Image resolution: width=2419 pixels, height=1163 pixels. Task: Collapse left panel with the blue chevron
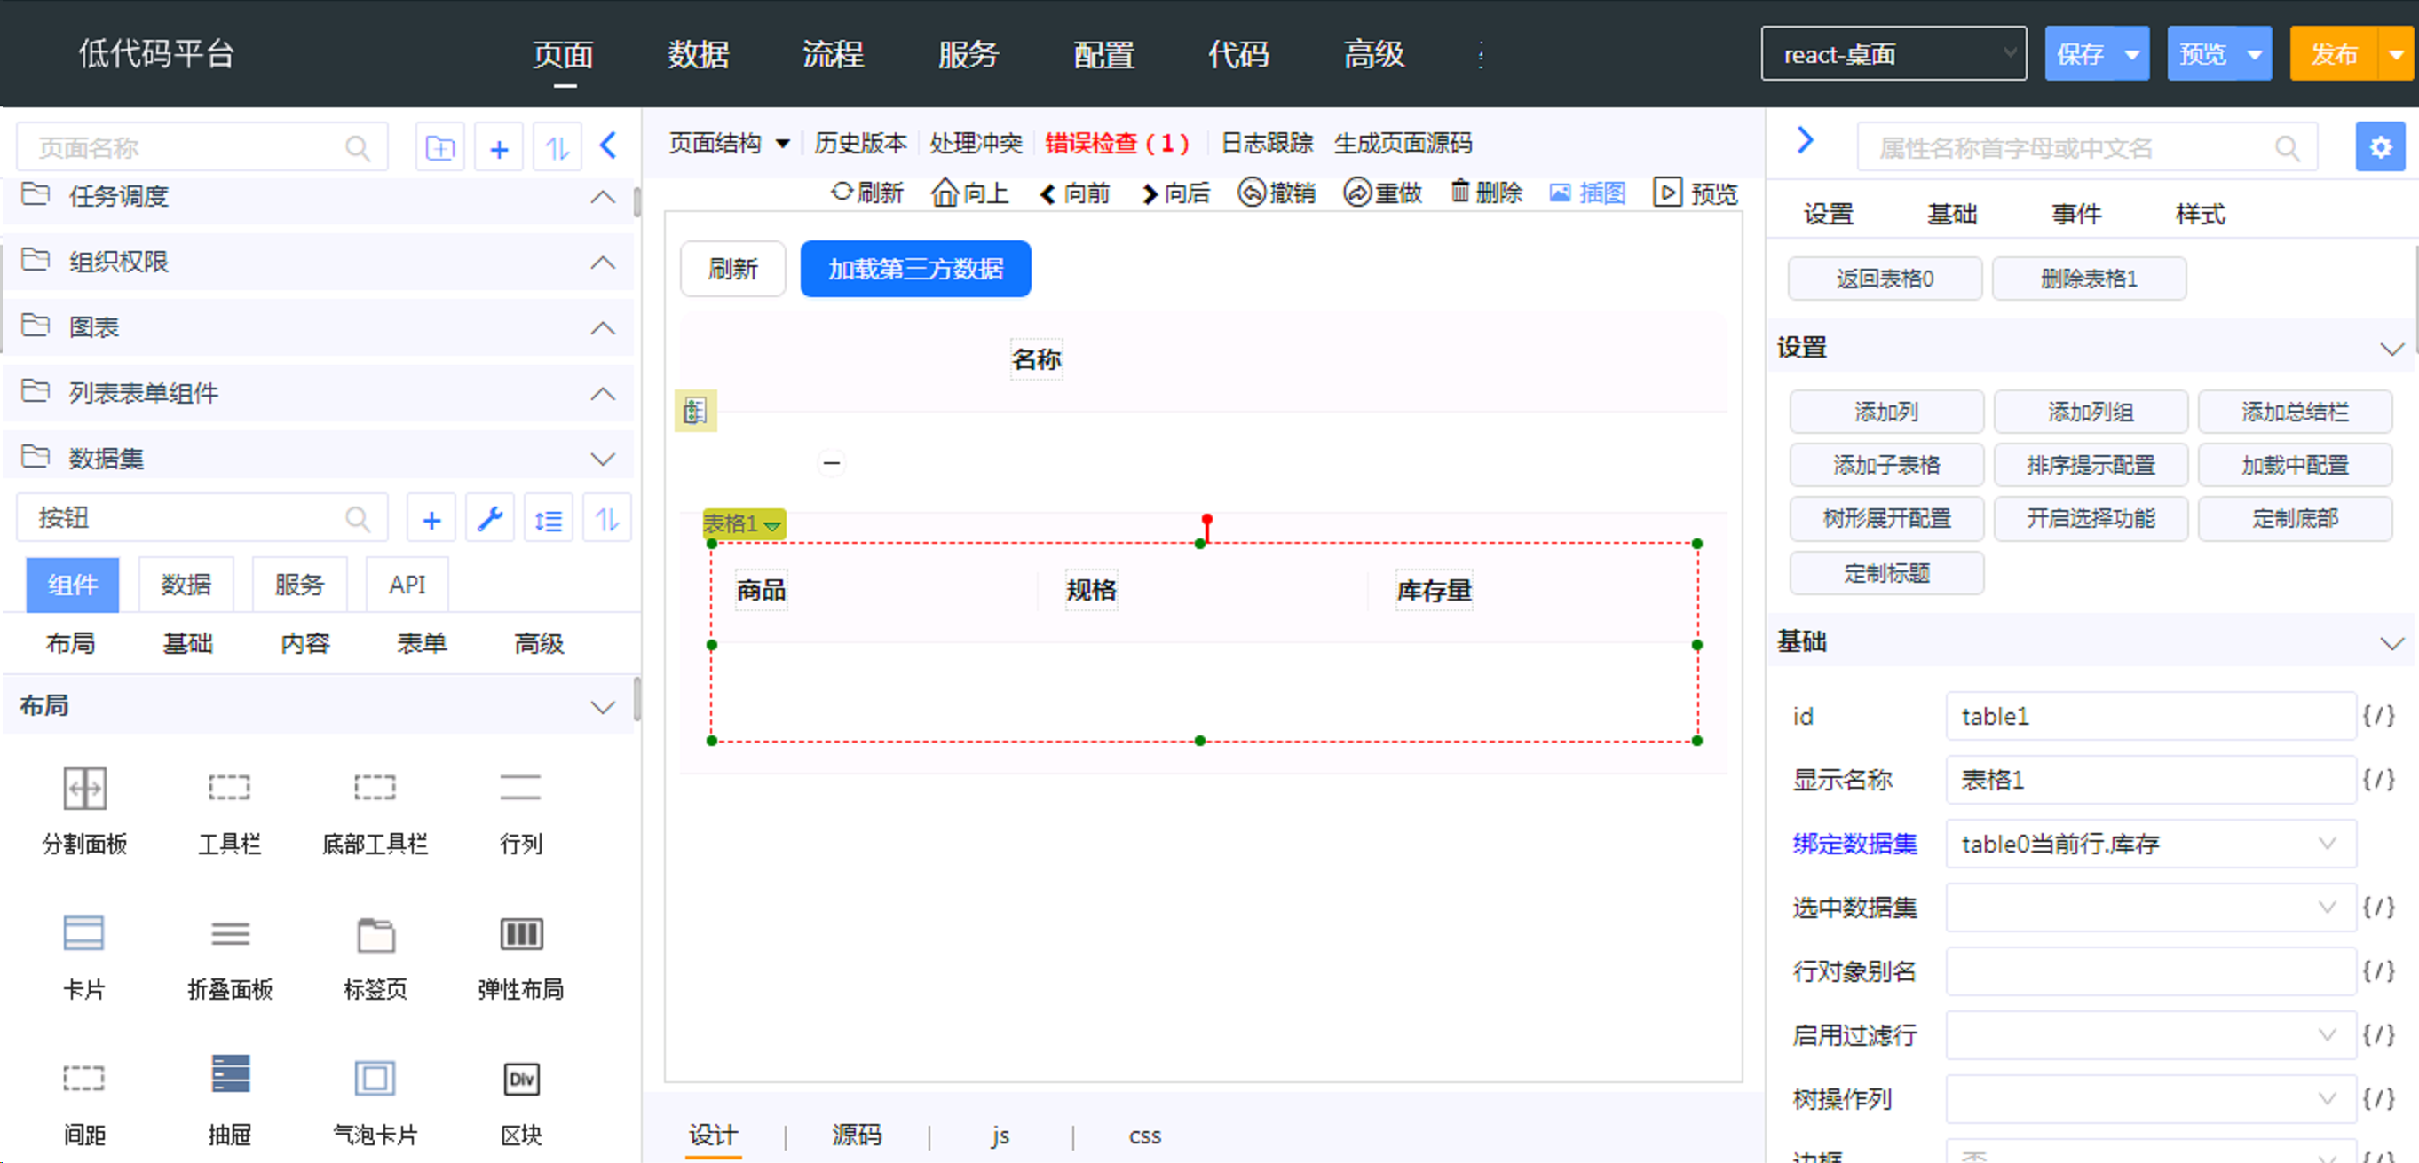[608, 145]
